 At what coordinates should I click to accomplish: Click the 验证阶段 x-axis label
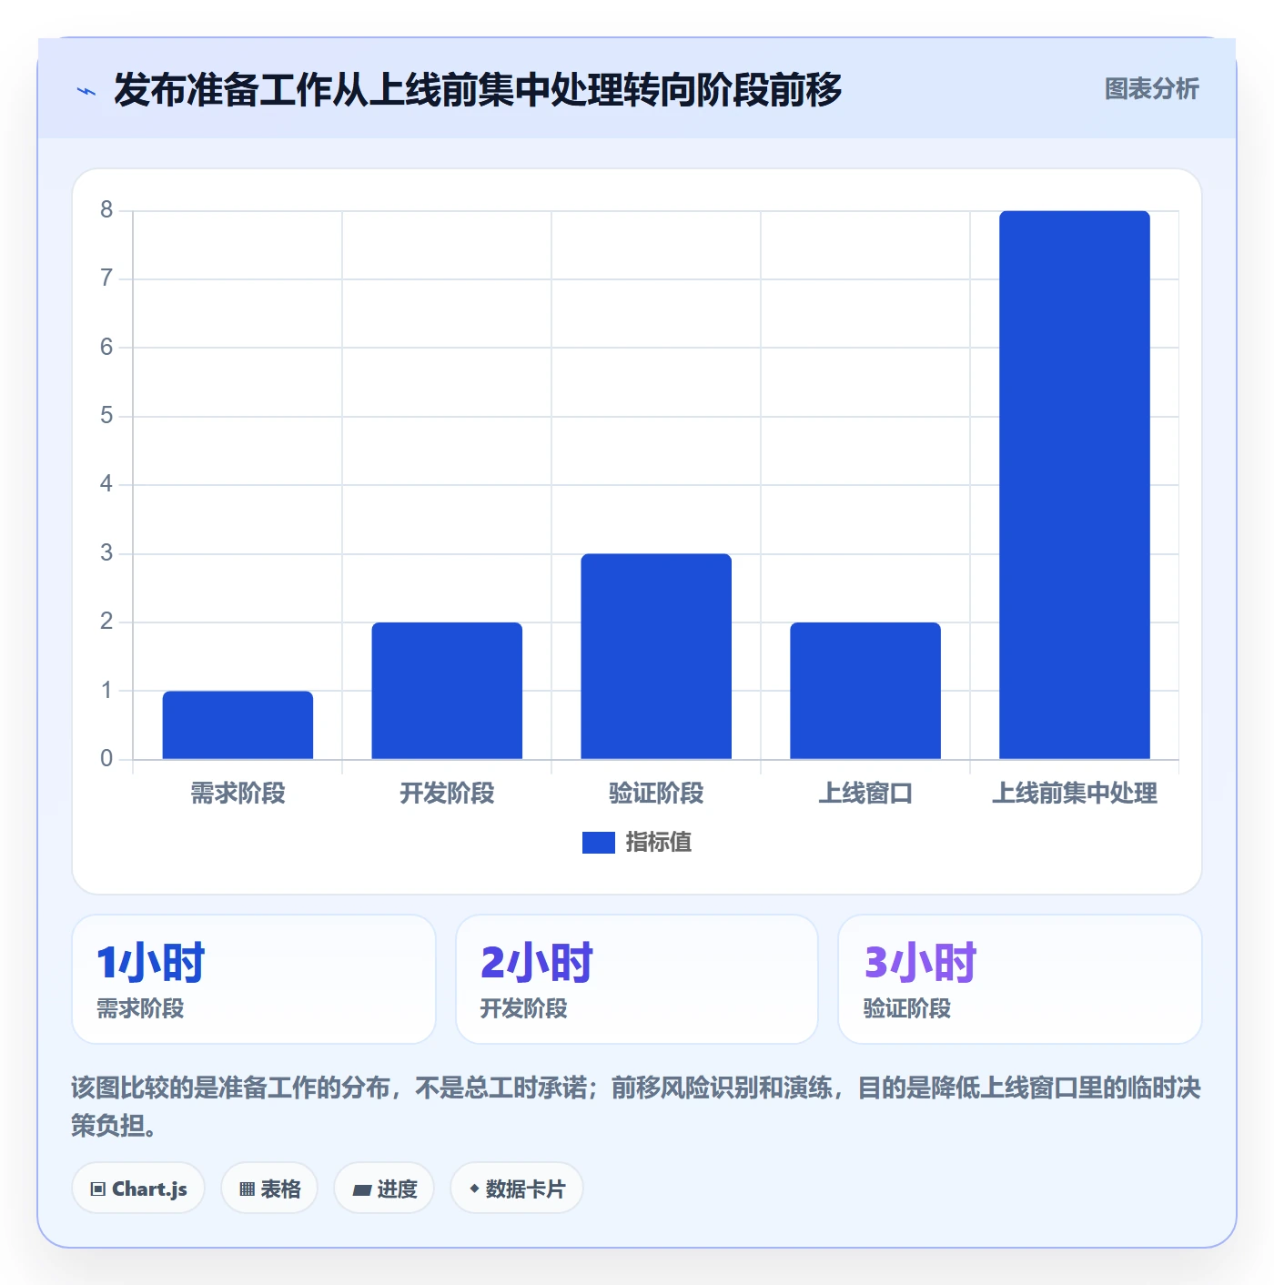656,794
